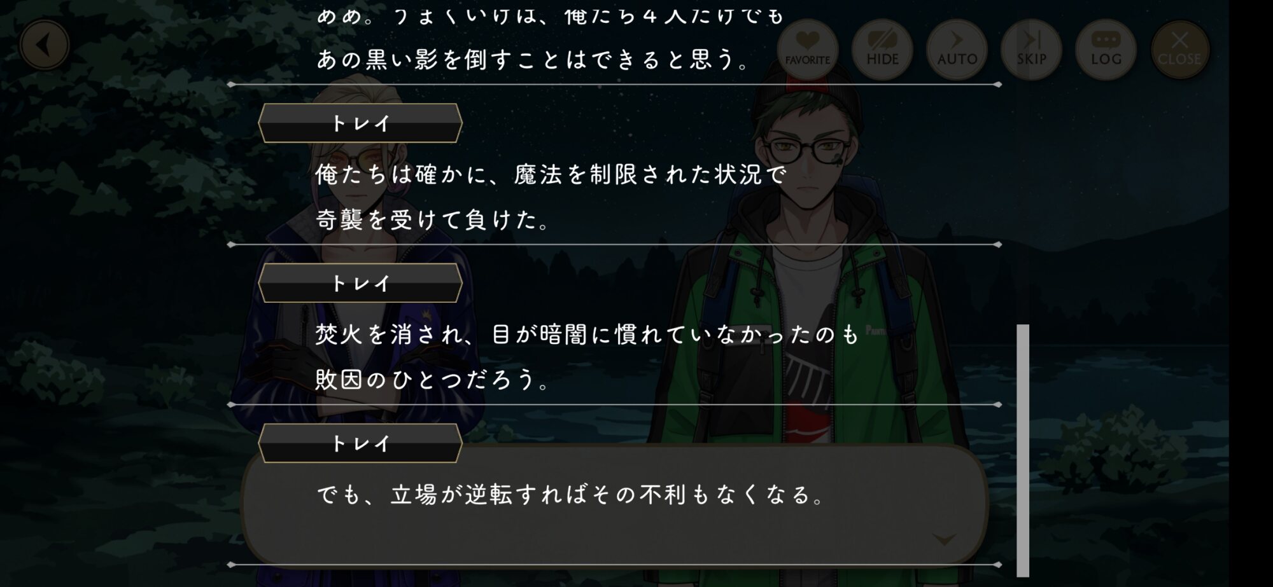The height and width of the screenshot is (587, 1273).
Task: Close the log with the CLOSE button
Action: click(1180, 49)
